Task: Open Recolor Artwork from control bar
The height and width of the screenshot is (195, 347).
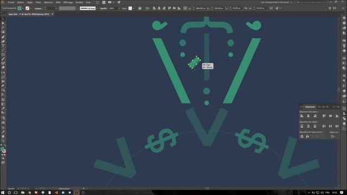Action: tap(140, 8)
